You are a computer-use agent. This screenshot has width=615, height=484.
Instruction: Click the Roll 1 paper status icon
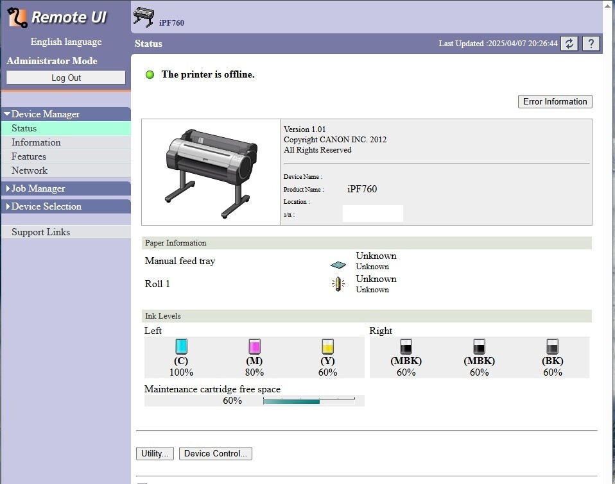coord(338,284)
